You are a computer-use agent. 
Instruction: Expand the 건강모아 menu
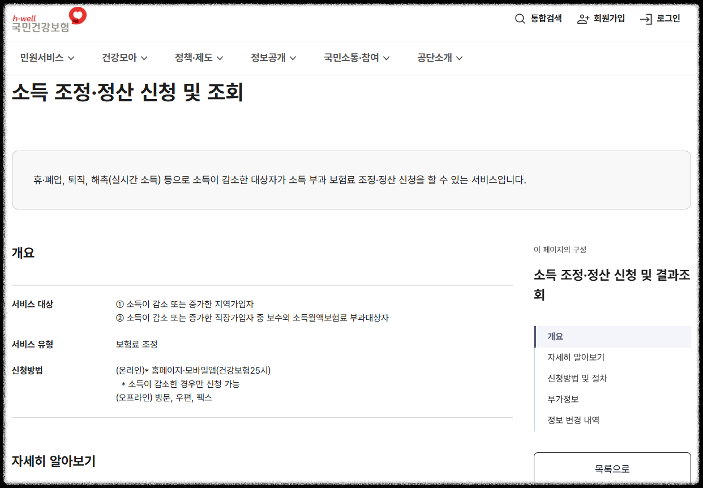click(x=125, y=58)
